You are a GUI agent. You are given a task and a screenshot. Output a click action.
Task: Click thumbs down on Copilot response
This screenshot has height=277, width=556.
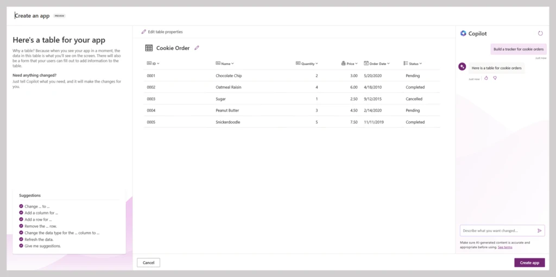[x=495, y=78]
